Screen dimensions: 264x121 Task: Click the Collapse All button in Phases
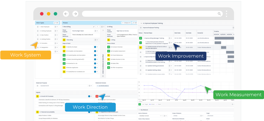tap(126, 23)
